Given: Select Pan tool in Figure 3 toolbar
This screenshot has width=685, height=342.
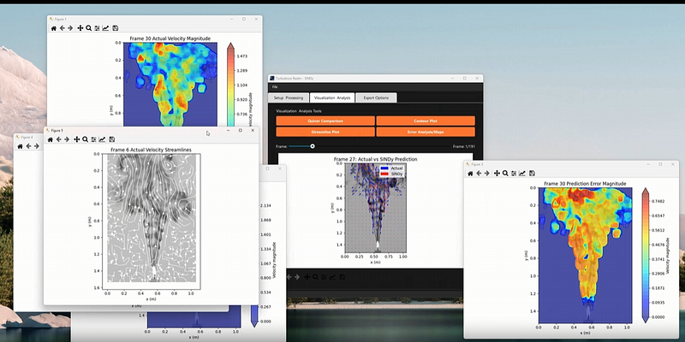Looking at the screenshot, I should tap(497, 174).
